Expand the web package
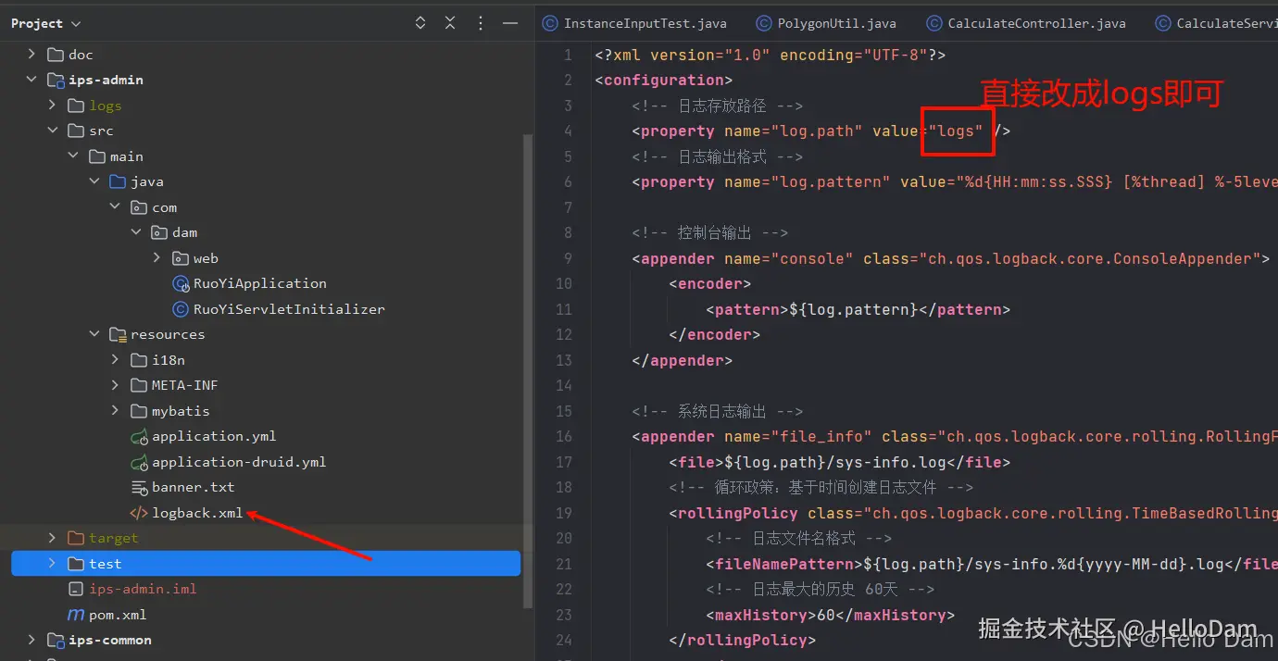This screenshot has height=661, width=1278. [x=157, y=258]
